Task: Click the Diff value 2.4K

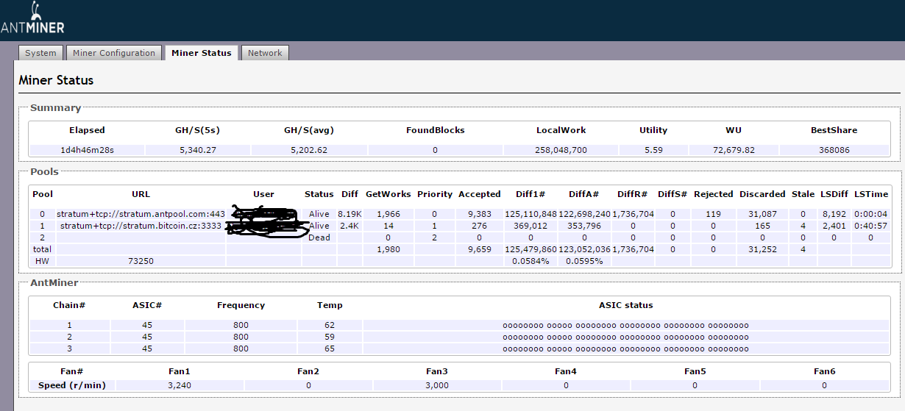Action: [349, 226]
